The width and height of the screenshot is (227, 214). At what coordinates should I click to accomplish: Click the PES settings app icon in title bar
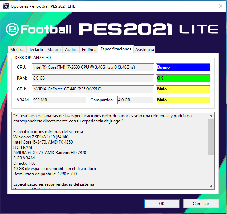[6, 6]
